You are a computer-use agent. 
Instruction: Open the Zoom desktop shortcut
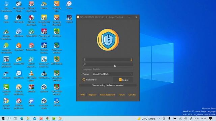[31, 102]
